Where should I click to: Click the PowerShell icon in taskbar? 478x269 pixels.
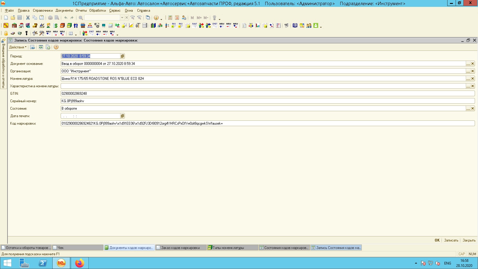pos(43,263)
